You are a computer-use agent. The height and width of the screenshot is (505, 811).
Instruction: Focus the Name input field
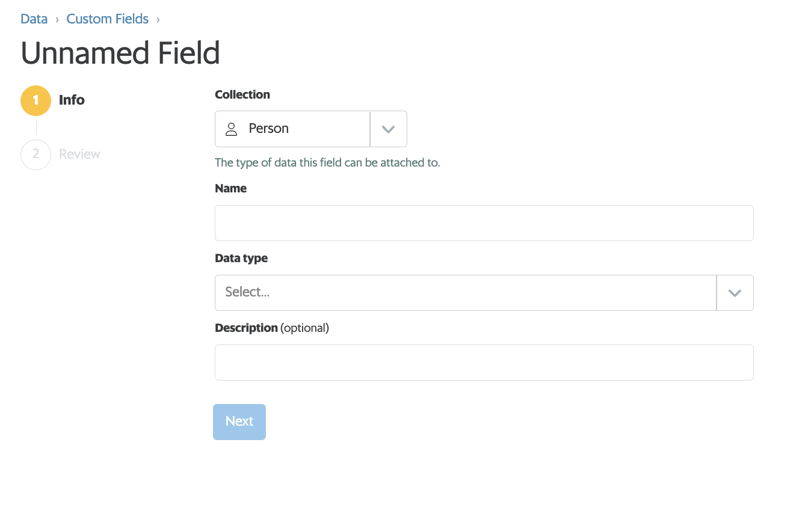484,223
